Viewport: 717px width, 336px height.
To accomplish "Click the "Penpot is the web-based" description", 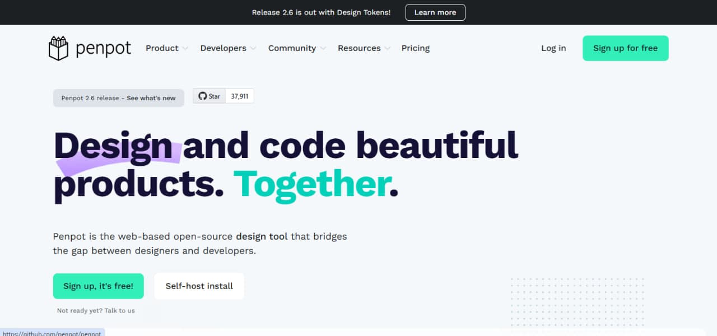I will (200, 244).
